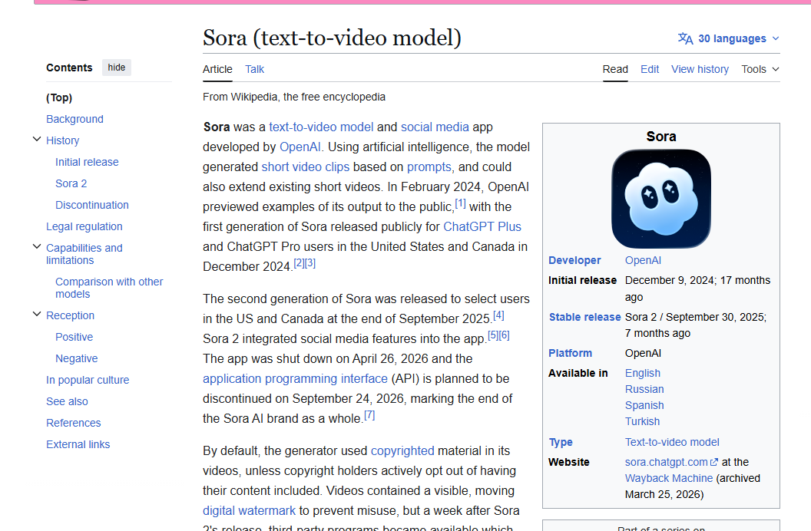The width and height of the screenshot is (811, 531).
Task: Open citation [5] footnote
Action: coord(493,335)
